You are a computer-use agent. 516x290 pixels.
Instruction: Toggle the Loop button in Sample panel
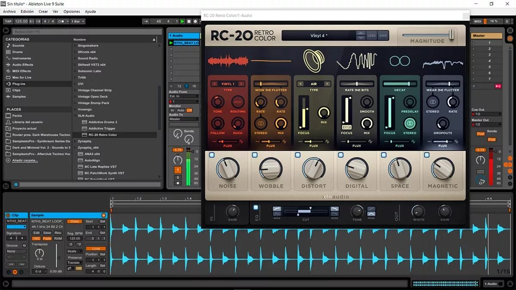tap(96, 248)
